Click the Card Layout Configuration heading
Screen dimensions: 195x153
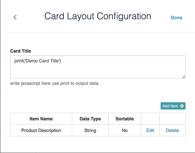[x=97, y=16]
